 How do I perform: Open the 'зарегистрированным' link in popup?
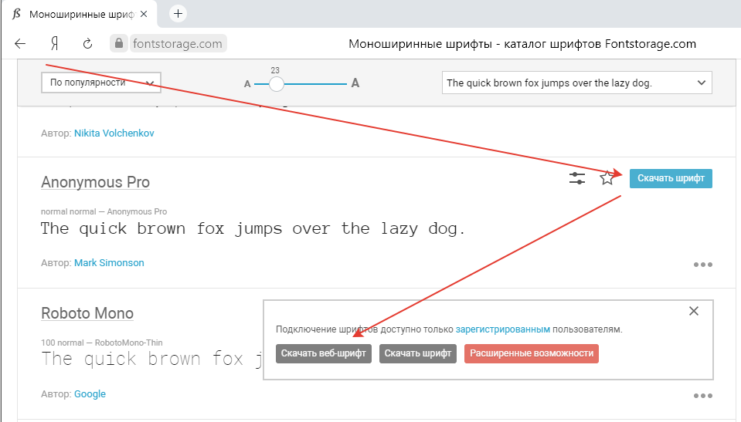[x=502, y=329]
